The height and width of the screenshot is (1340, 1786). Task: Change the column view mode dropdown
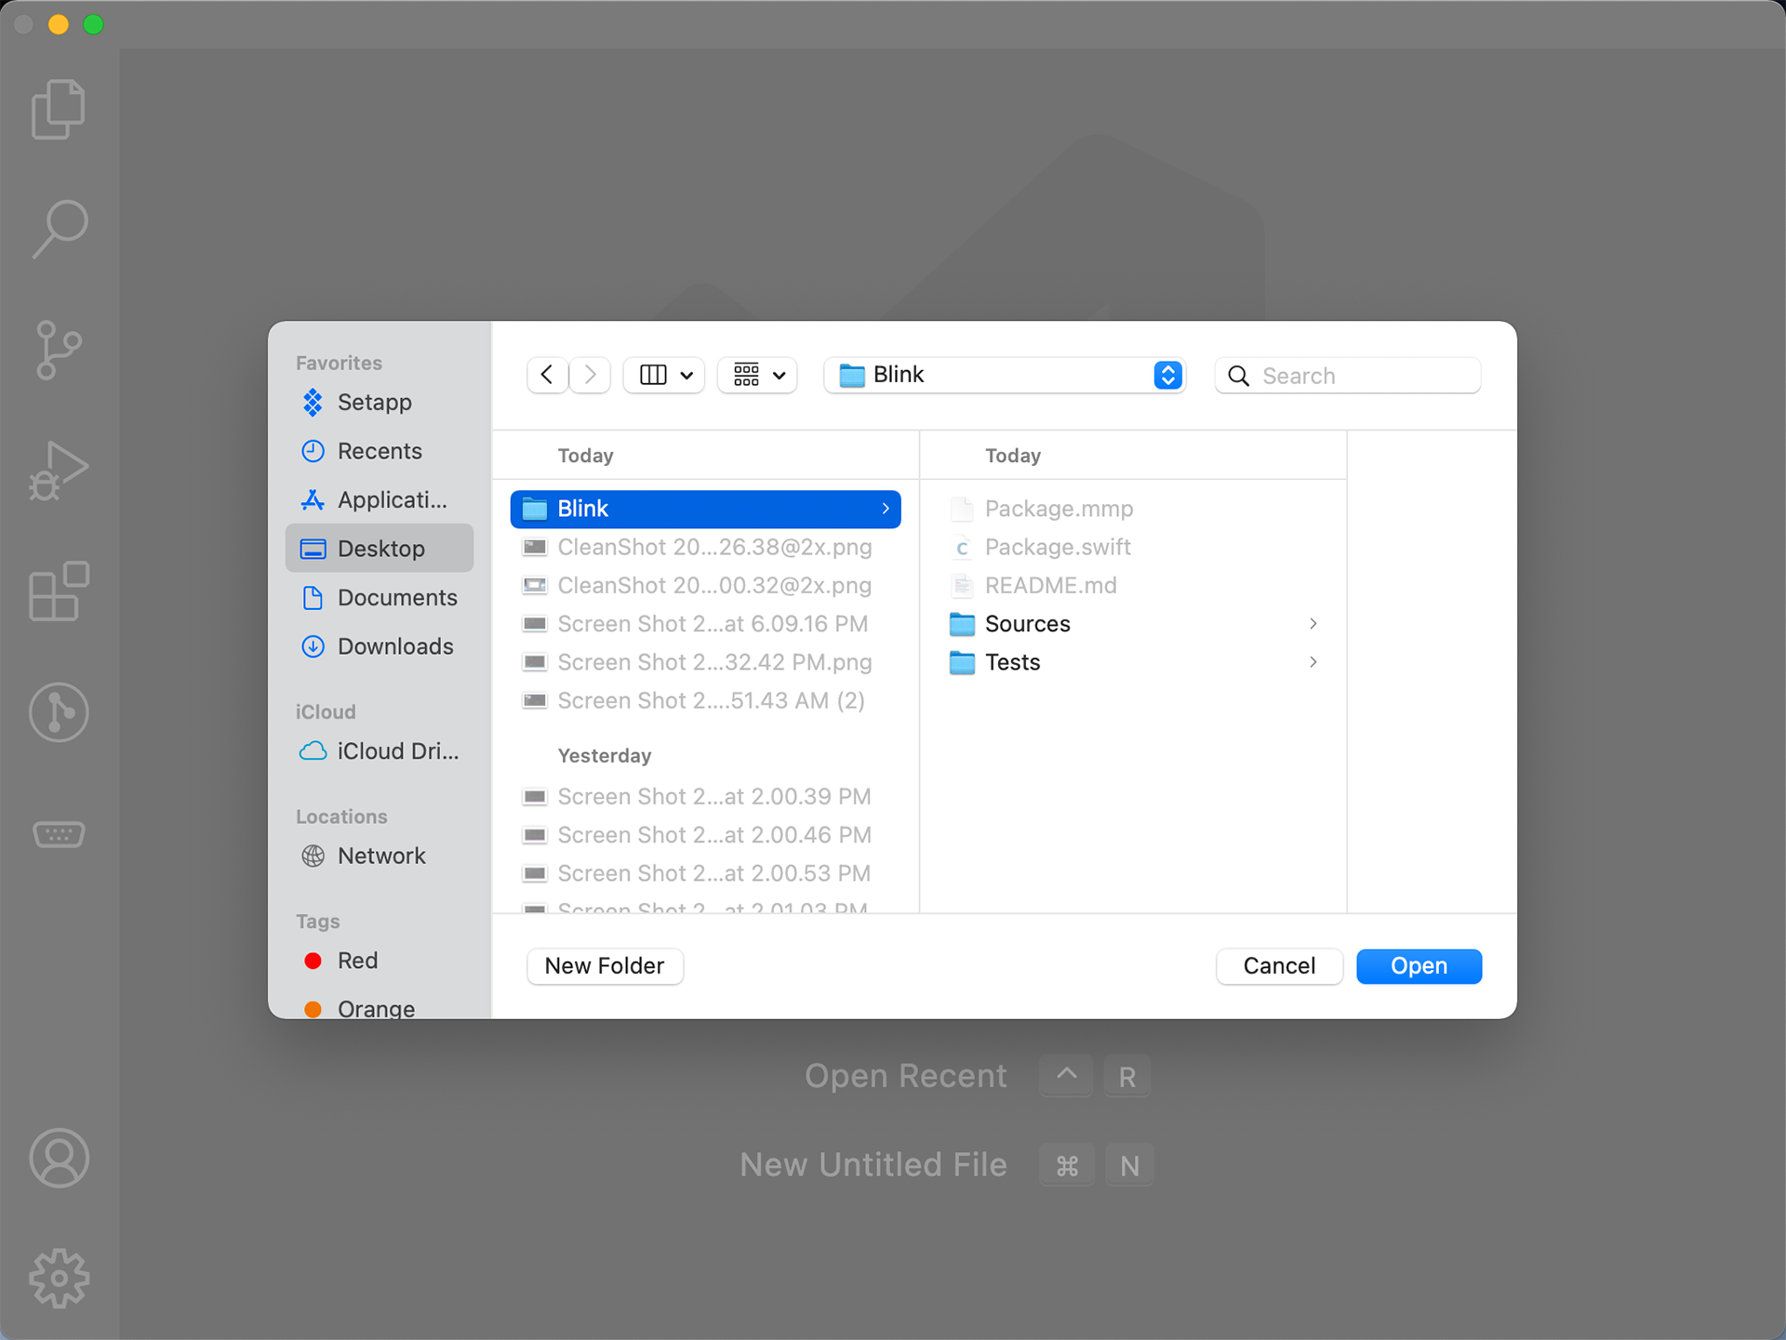pos(664,375)
